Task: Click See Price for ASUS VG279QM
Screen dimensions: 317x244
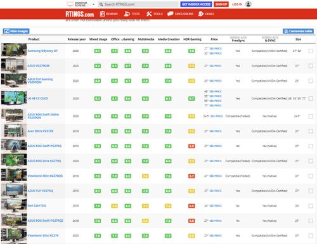Action: click(x=216, y=66)
